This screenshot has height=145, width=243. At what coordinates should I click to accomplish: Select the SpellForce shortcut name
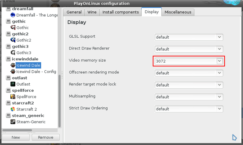[x=26, y=97]
